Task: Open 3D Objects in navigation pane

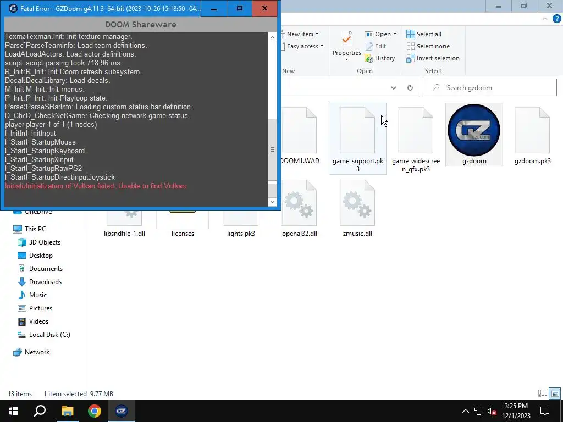Action: (39, 242)
